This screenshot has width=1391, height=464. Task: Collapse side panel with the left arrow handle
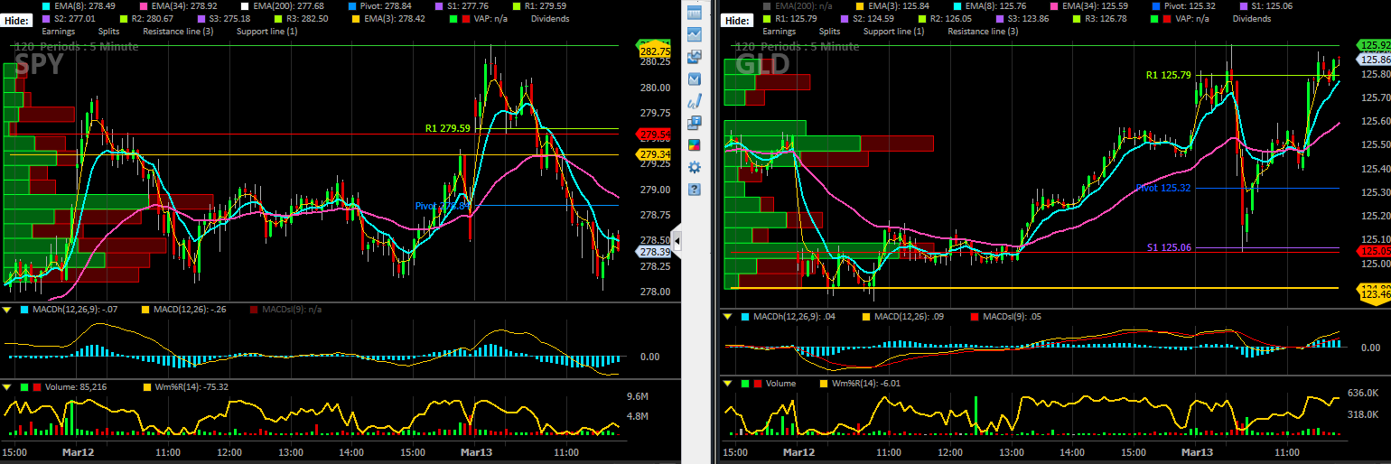pos(677,240)
